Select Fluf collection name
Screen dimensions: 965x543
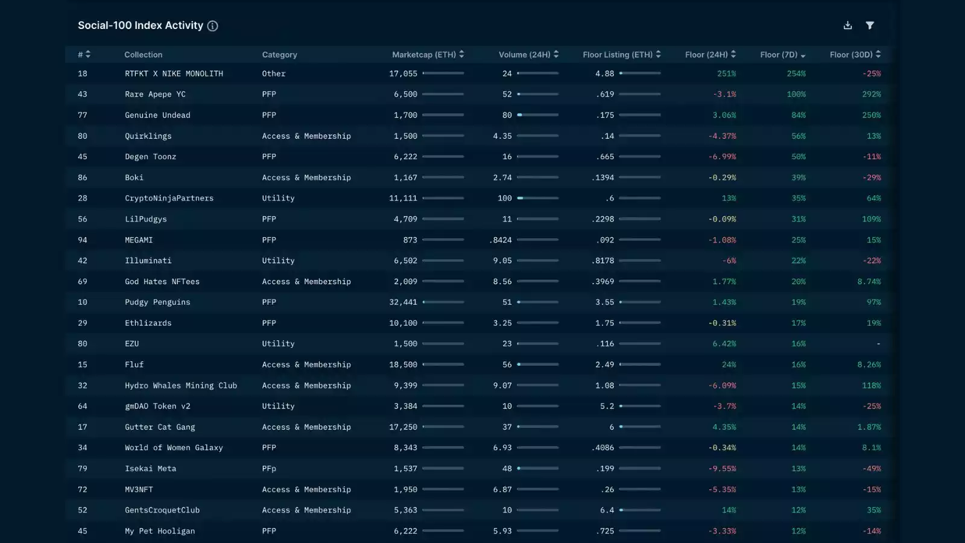tap(134, 365)
